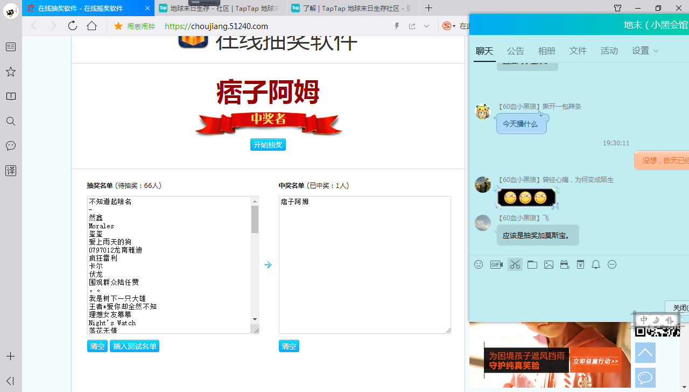This screenshot has width=689, height=392.
Task: Click the favorites star in left sidebar
Action: pos(11,72)
